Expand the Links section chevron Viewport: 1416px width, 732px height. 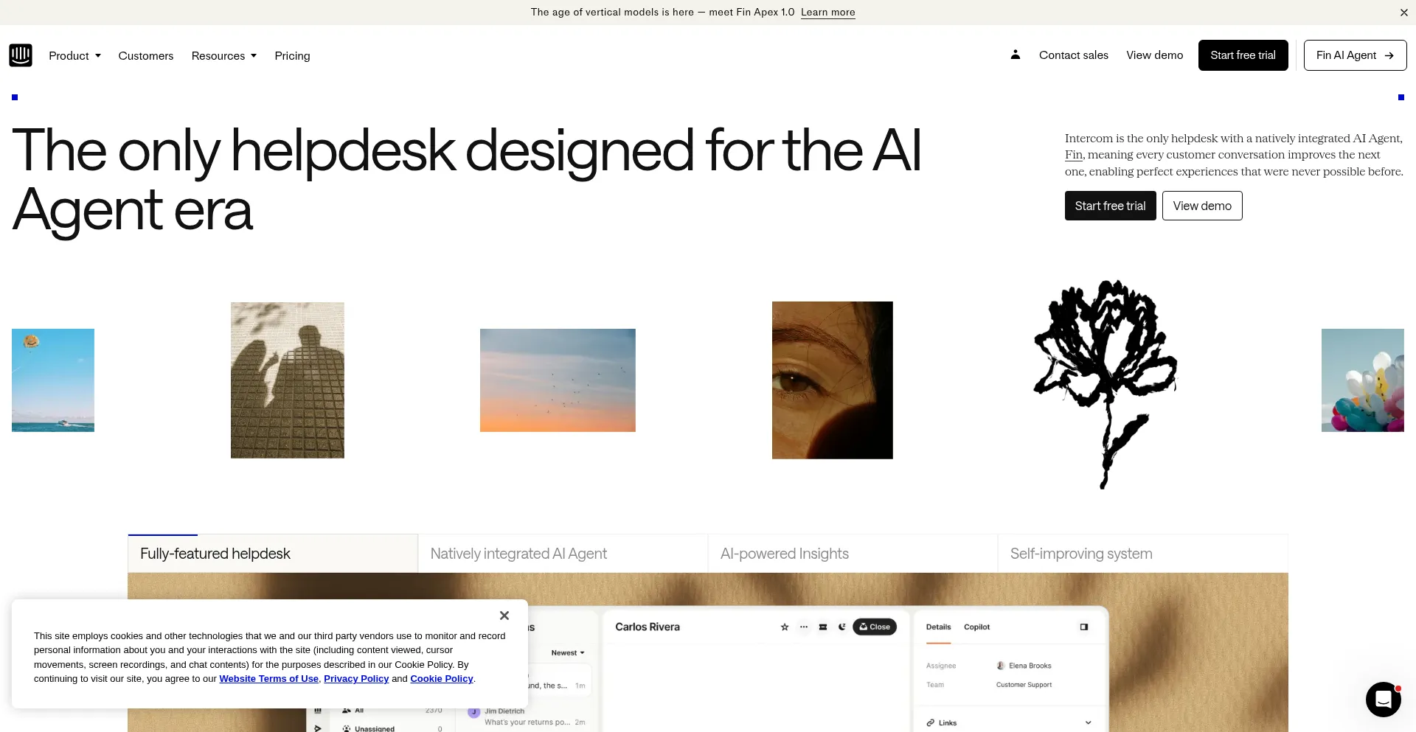tap(1089, 723)
